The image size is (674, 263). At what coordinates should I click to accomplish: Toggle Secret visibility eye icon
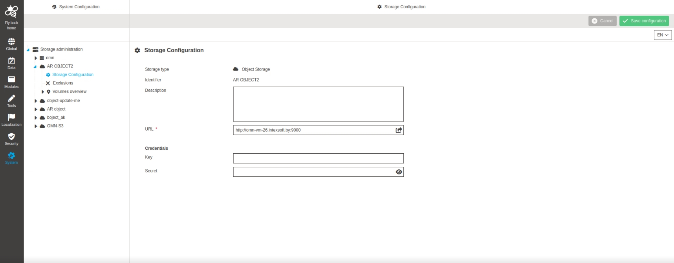(399, 172)
